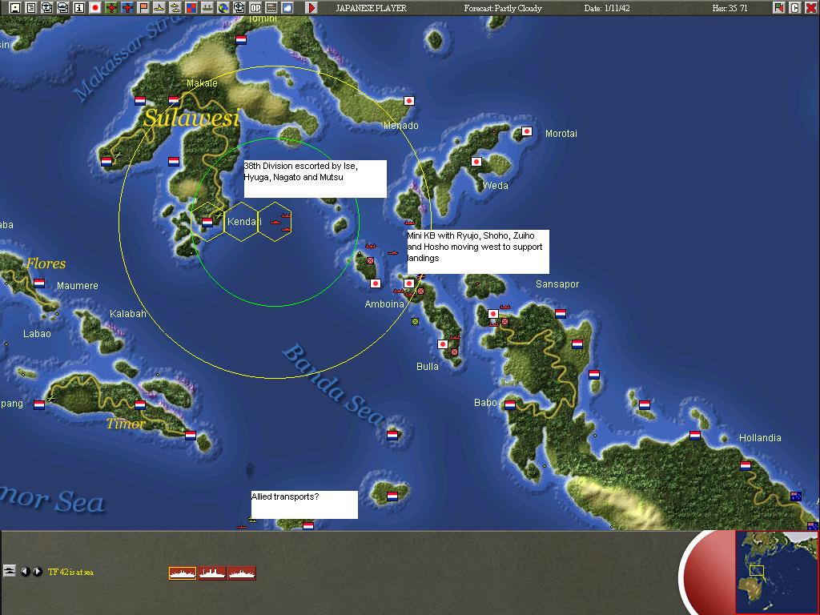The image size is (820, 615).
Task: Select the blue-background red plane icon
Action: point(127,7)
